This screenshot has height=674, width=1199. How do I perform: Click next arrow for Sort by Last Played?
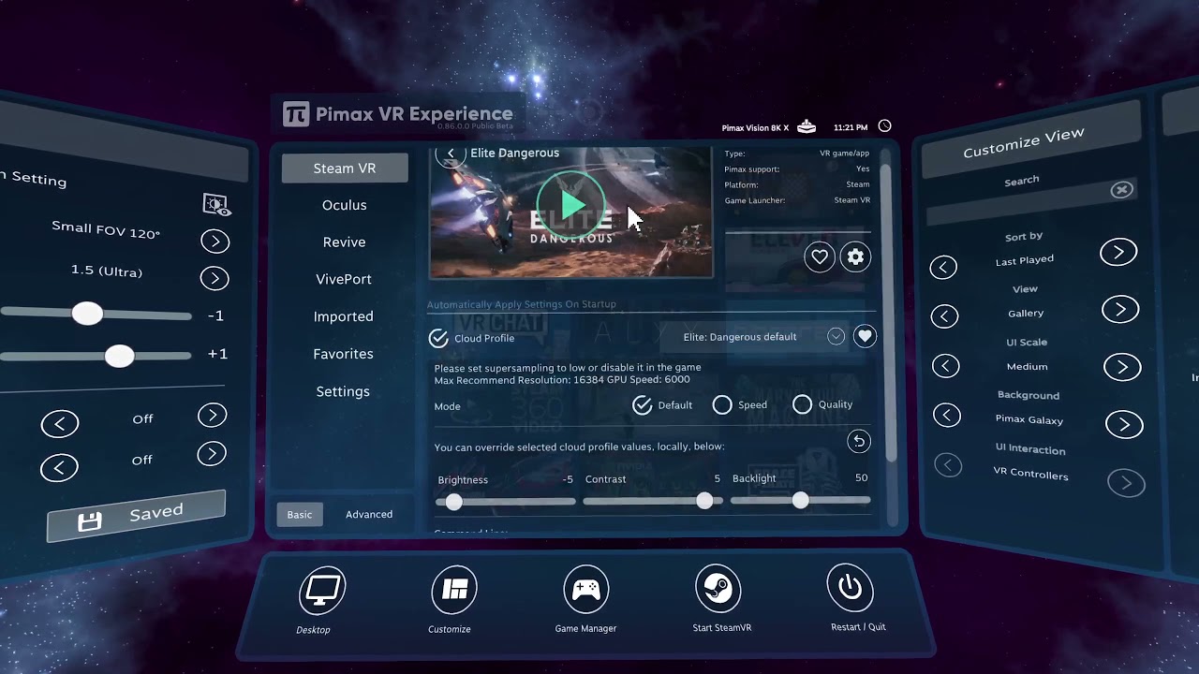tap(1118, 252)
